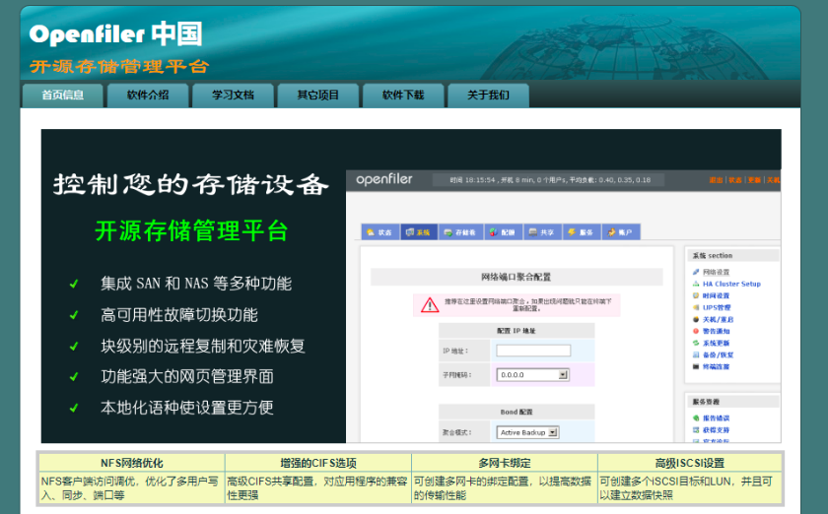Screen dimensions: 828x514
Task: Click the checkmark beside 功能强大的网页管理界面
Action: coord(74,377)
